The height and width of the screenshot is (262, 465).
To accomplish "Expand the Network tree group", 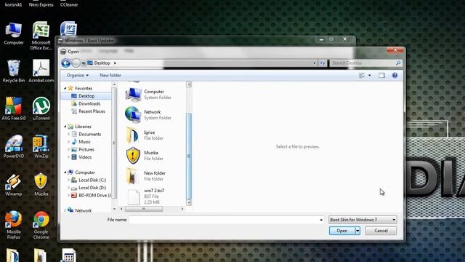I will pyautogui.click(x=65, y=210).
